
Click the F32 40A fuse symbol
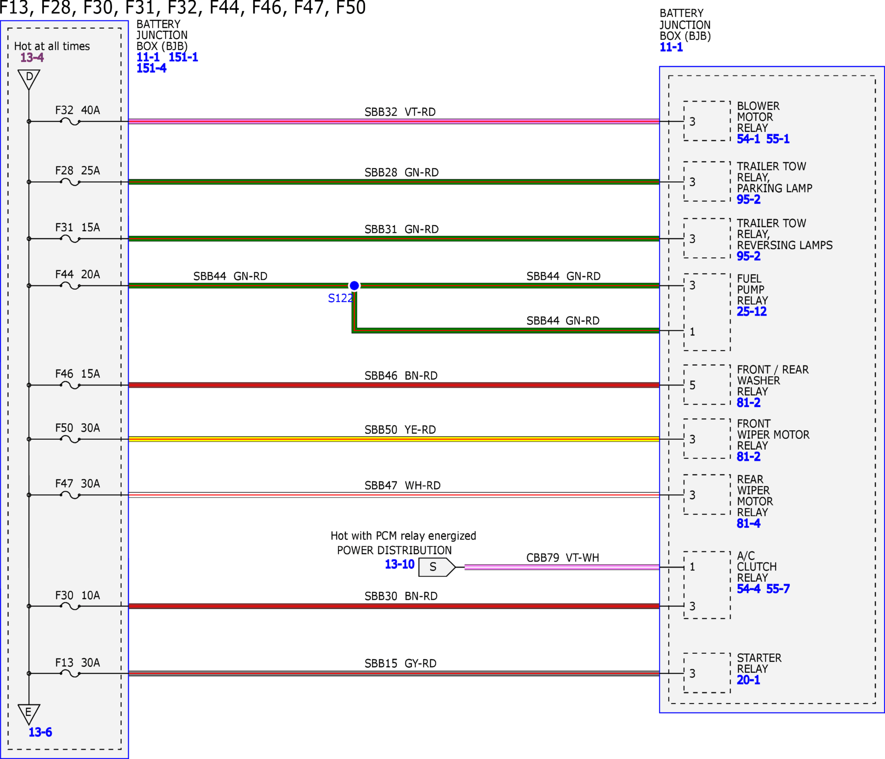click(71, 122)
